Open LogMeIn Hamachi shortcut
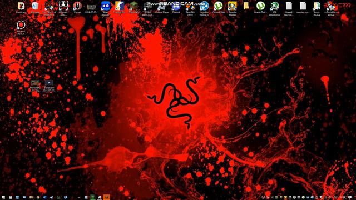Image resolution: width=356 pixels, height=200 pixels. click(x=204, y=9)
